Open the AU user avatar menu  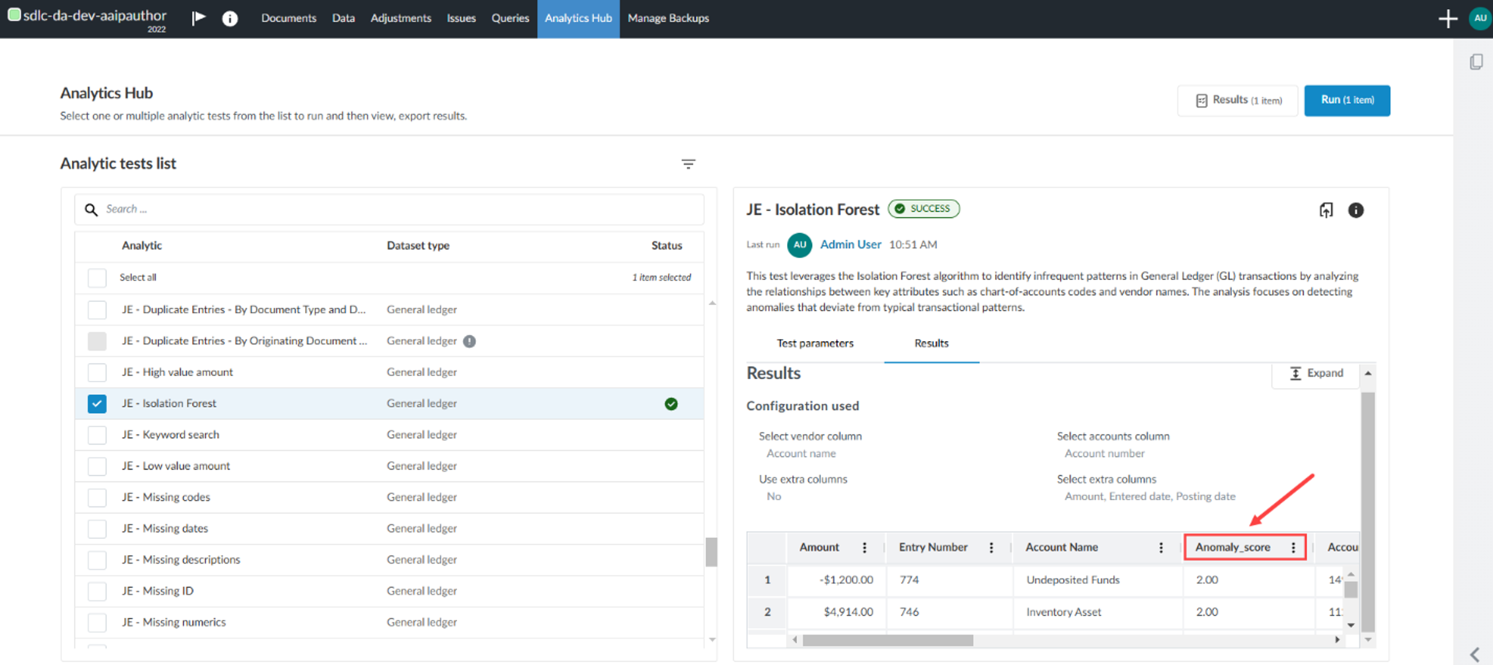click(1480, 18)
